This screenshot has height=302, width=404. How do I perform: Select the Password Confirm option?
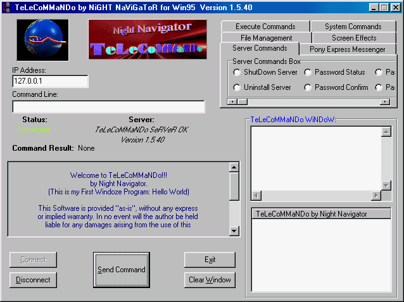308,87
